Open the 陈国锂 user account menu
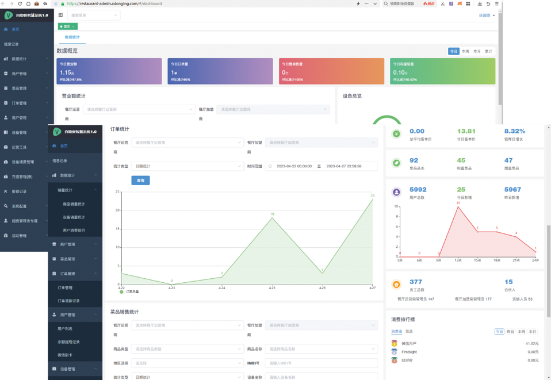The height and width of the screenshot is (380, 551). coord(487,16)
